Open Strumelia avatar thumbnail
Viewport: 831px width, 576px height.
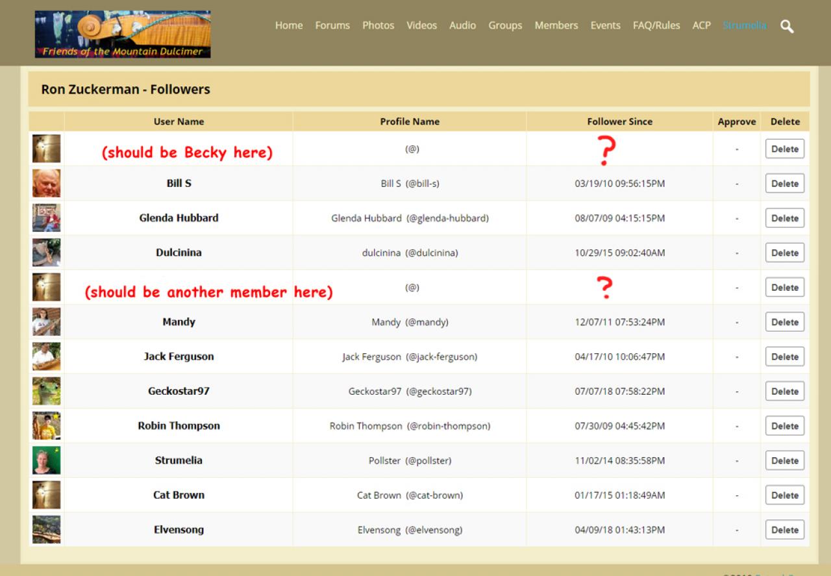[x=47, y=460]
